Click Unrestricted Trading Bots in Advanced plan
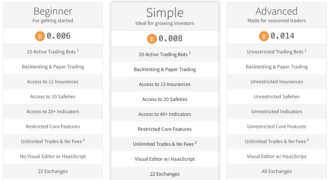The width and height of the screenshot is (330, 180). [275, 52]
